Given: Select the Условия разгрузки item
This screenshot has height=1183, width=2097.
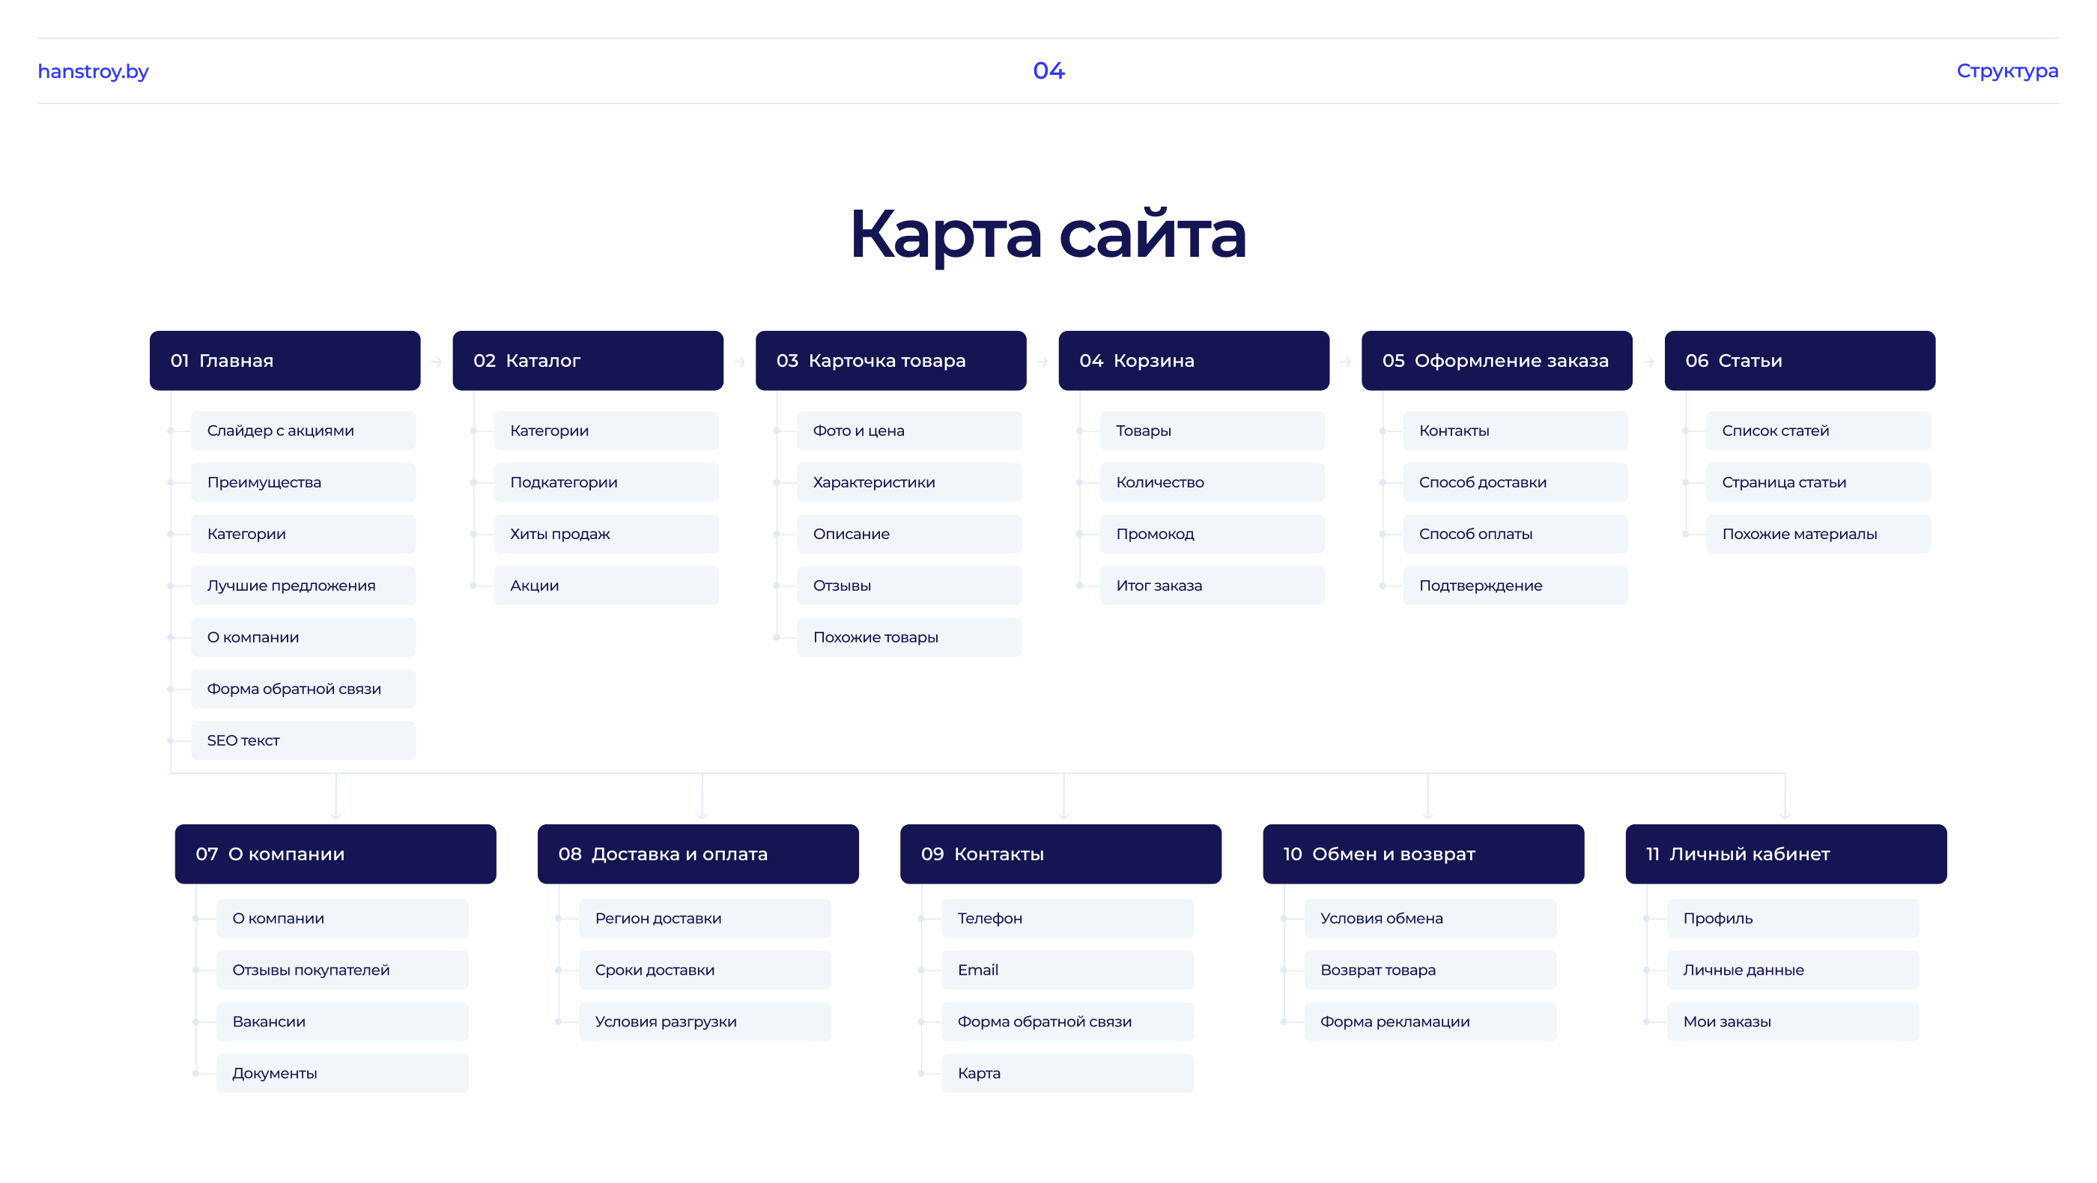Looking at the screenshot, I should click(x=705, y=1021).
